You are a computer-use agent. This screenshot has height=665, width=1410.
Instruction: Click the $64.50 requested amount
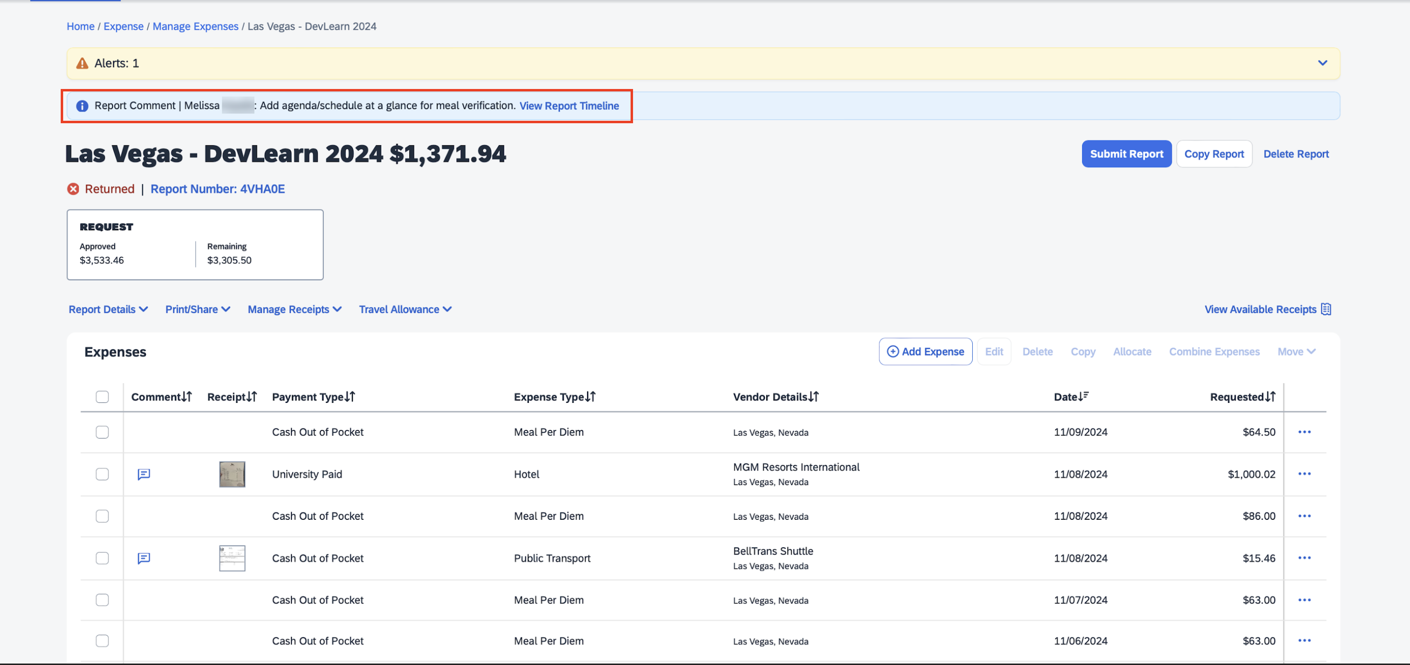1259,432
